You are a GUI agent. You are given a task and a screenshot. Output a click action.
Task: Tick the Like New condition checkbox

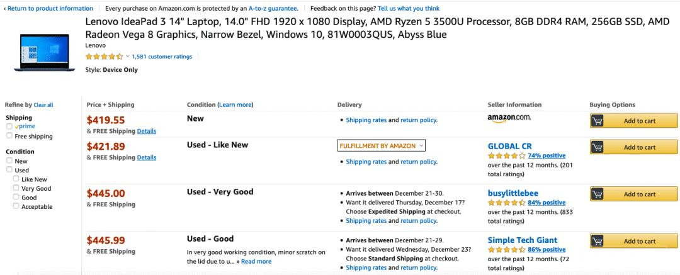coord(16,179)
